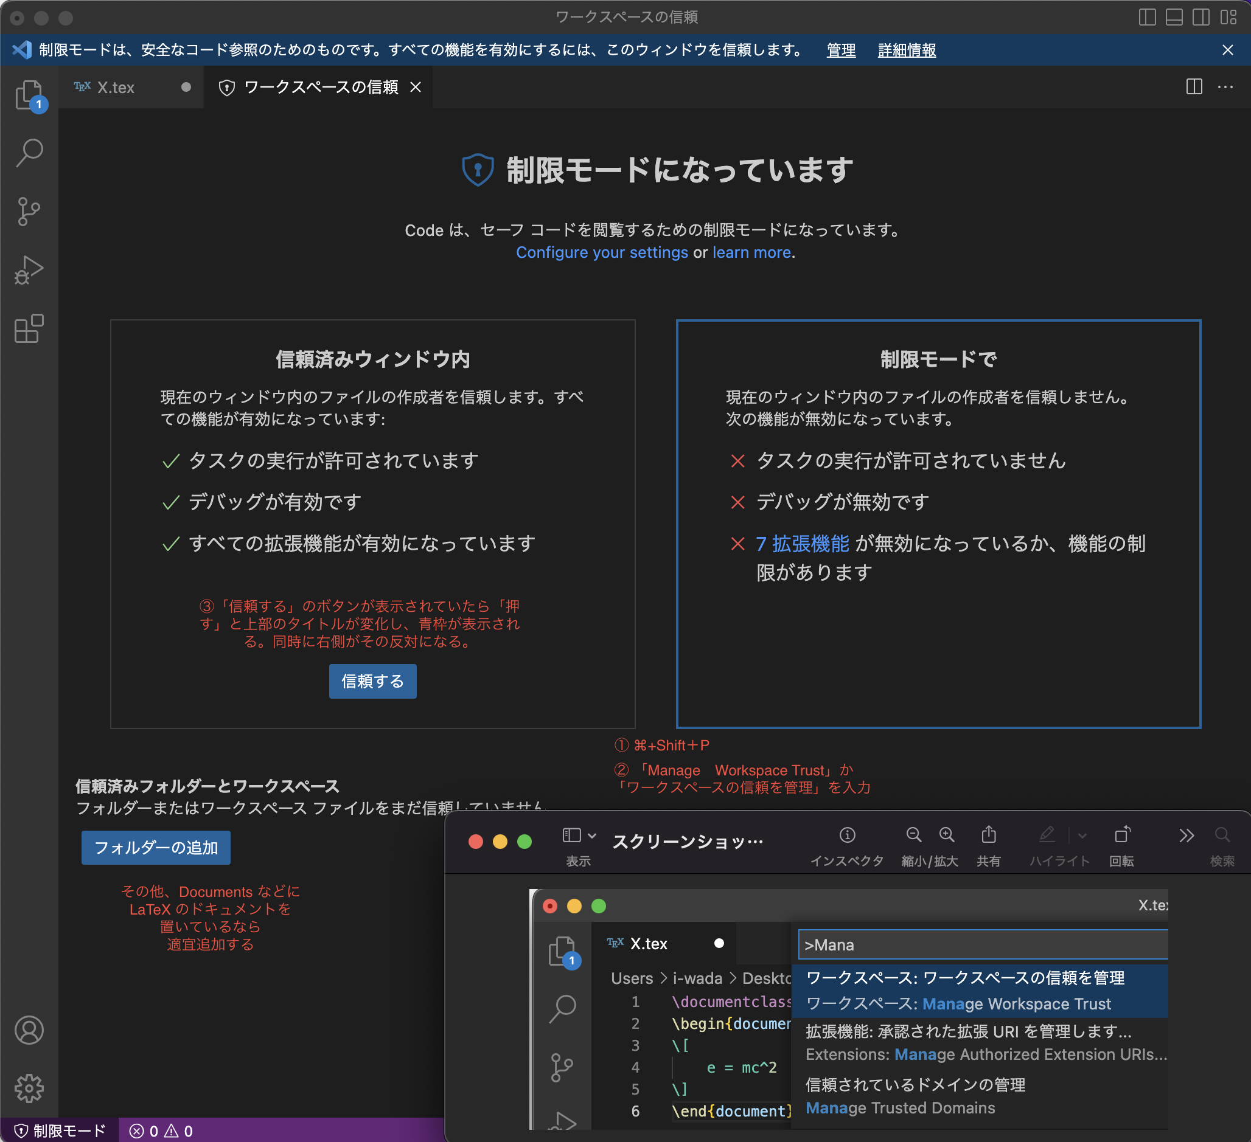Image resolution: width=1251 pixels, height=1142 pixels.
Task: Click Preview's 検索 search icon
Action: (x=1222, y=835)
